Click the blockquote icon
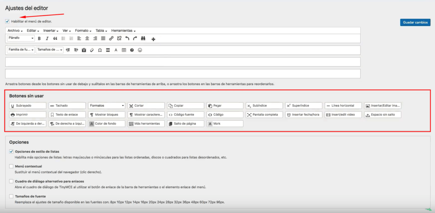The image size is (435, 213). coord(55,39)
